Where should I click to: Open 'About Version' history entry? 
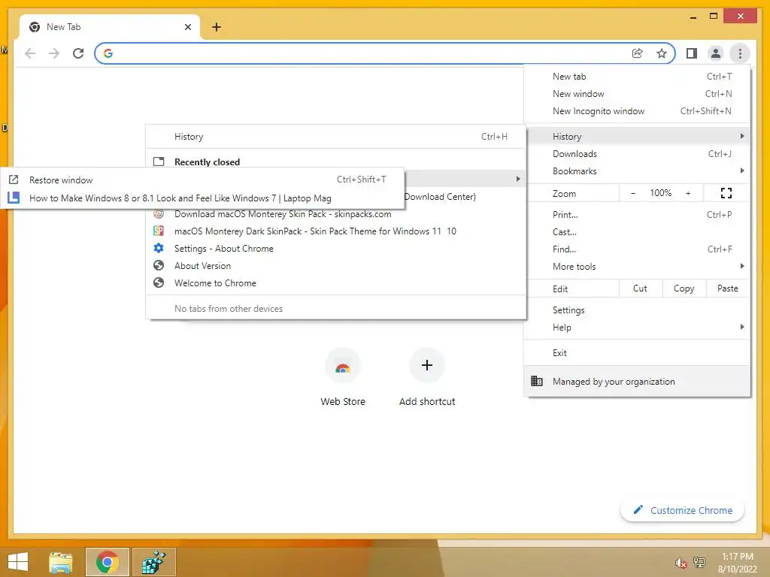[x=336, y=266]
